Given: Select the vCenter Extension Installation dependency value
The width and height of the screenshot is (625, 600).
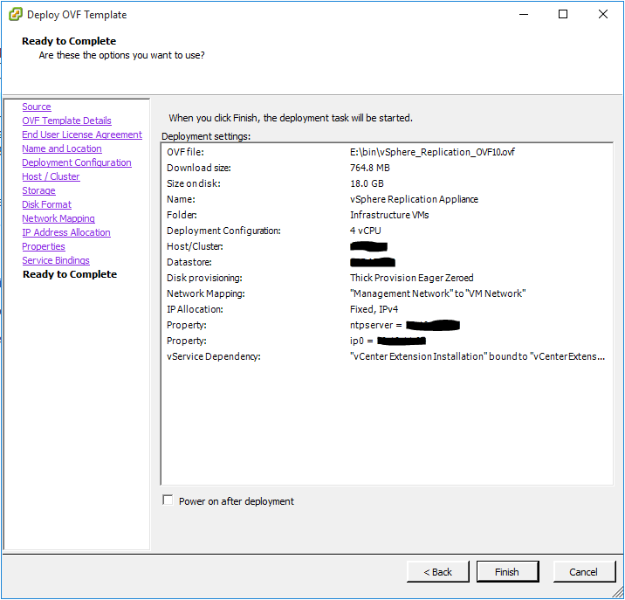Looking at the screenshot, I should tap(477, 356).
